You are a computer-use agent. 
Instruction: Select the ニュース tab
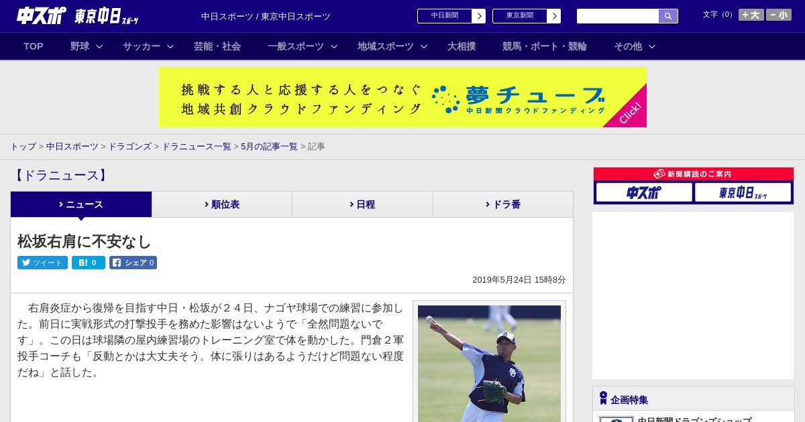click(x=81, y=204)
